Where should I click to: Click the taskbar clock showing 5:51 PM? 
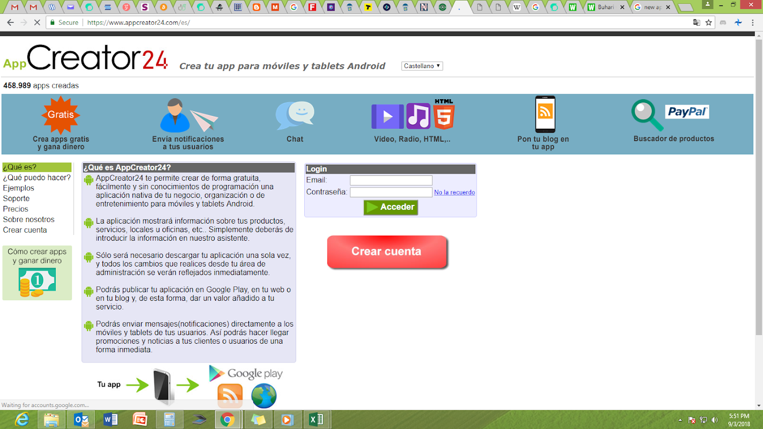[739, 420]
